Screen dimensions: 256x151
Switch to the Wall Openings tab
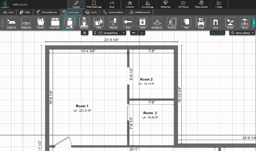click(x=94, y=4)
